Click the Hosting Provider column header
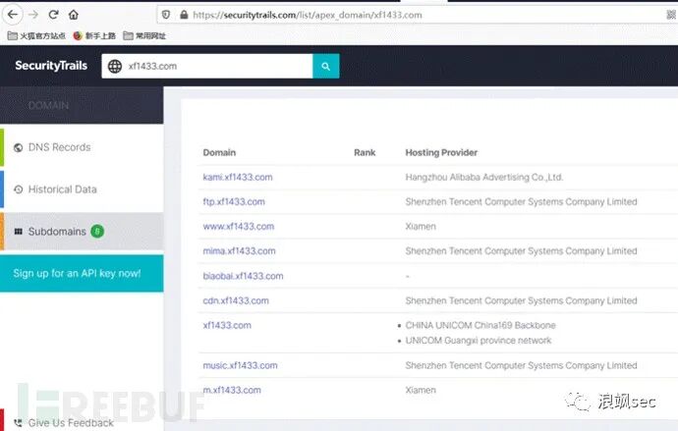The height and width of the screenshot is (431, 678). 441,152
